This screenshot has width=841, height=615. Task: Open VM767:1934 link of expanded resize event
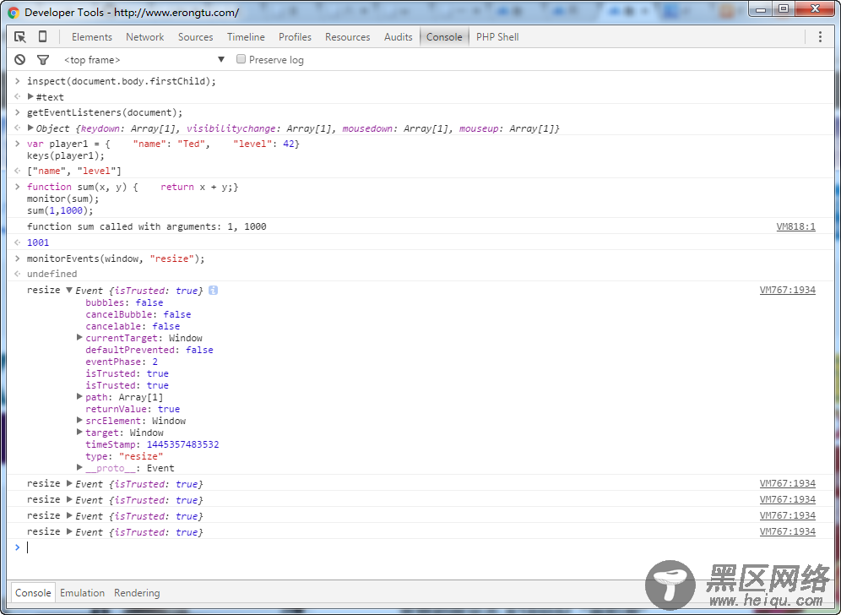787,290
